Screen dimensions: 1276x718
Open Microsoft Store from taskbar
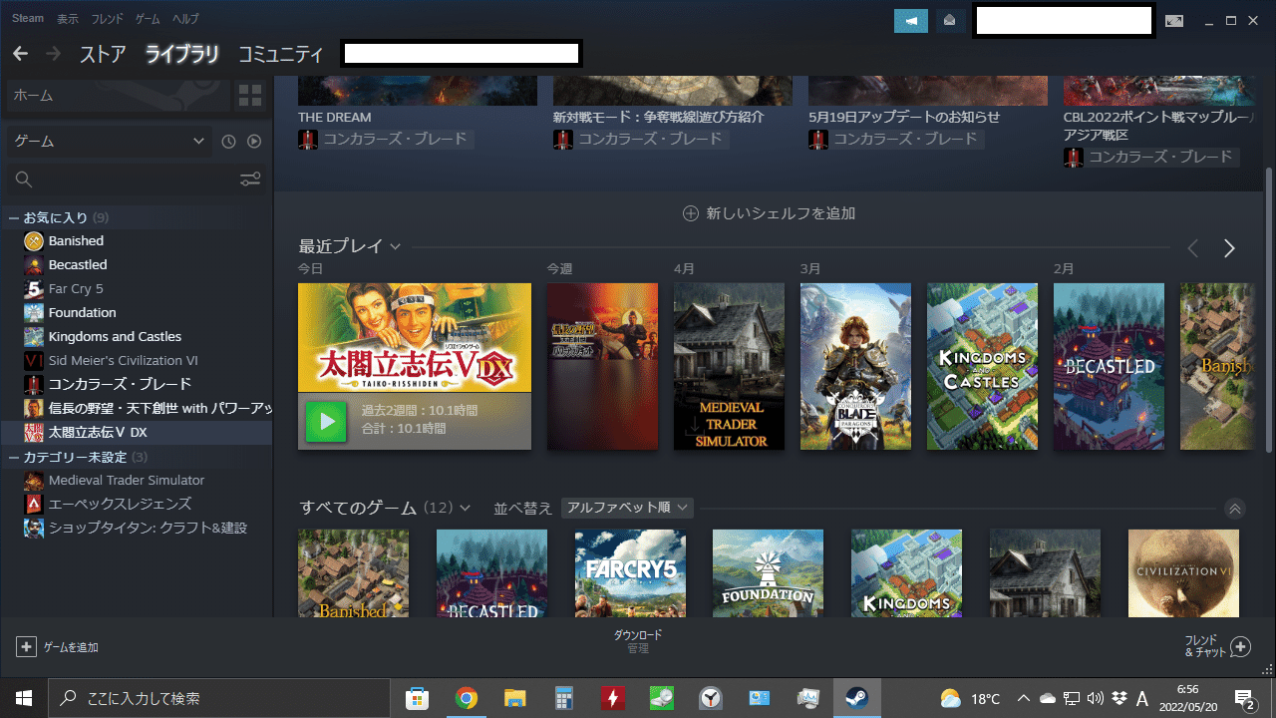tap(417, 698)
